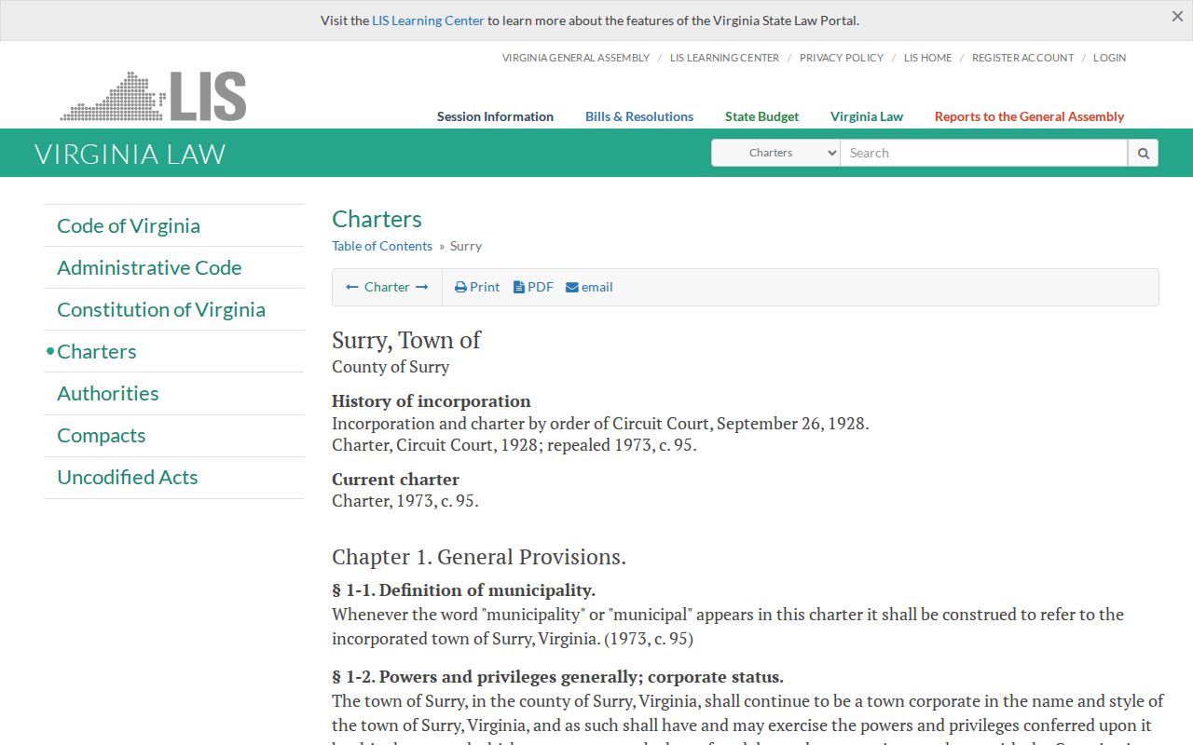Open the Charters search scope dropdown
The image size is (1193, 745).
point(775,153)
